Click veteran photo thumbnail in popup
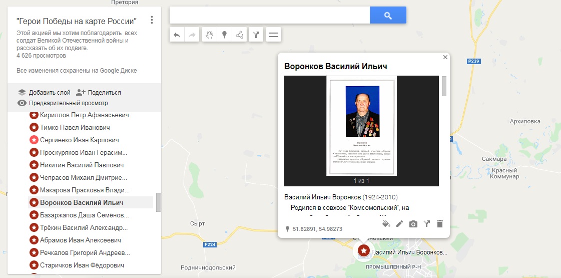The height and width of the screenshot is (278, 561). coord(361,126)
